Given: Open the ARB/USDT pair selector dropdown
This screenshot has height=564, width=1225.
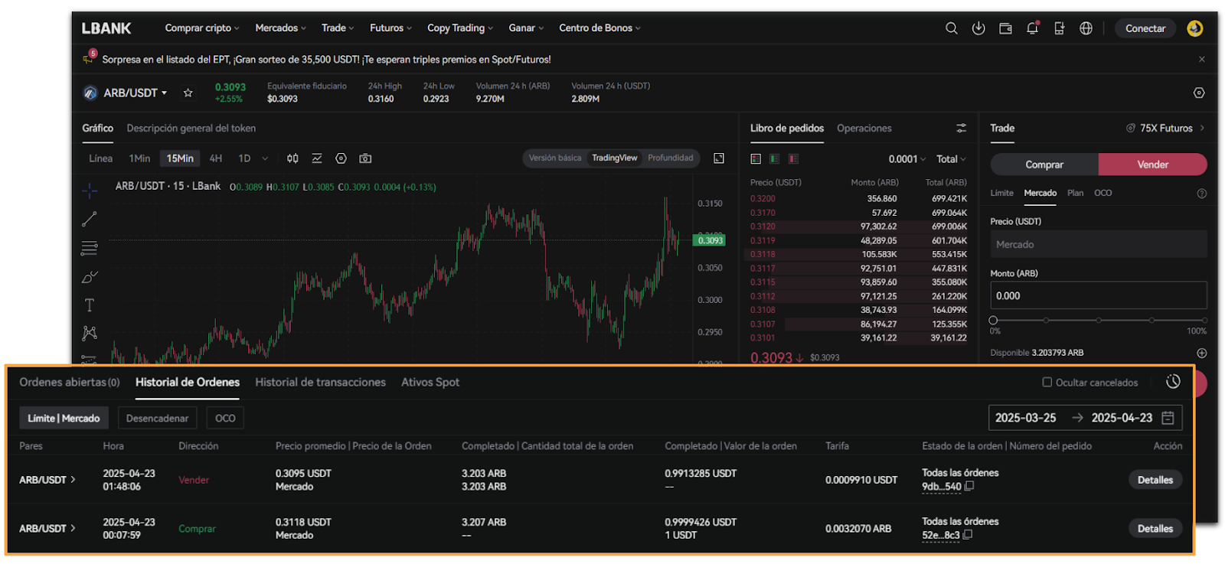Looking at the screenshot, I should (135, 93).
